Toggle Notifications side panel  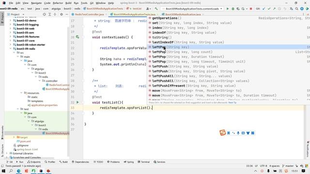click(308, 149)
